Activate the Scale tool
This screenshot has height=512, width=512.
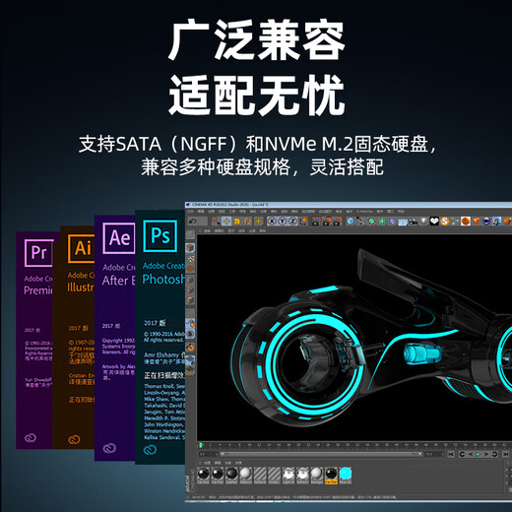(237, 222)
